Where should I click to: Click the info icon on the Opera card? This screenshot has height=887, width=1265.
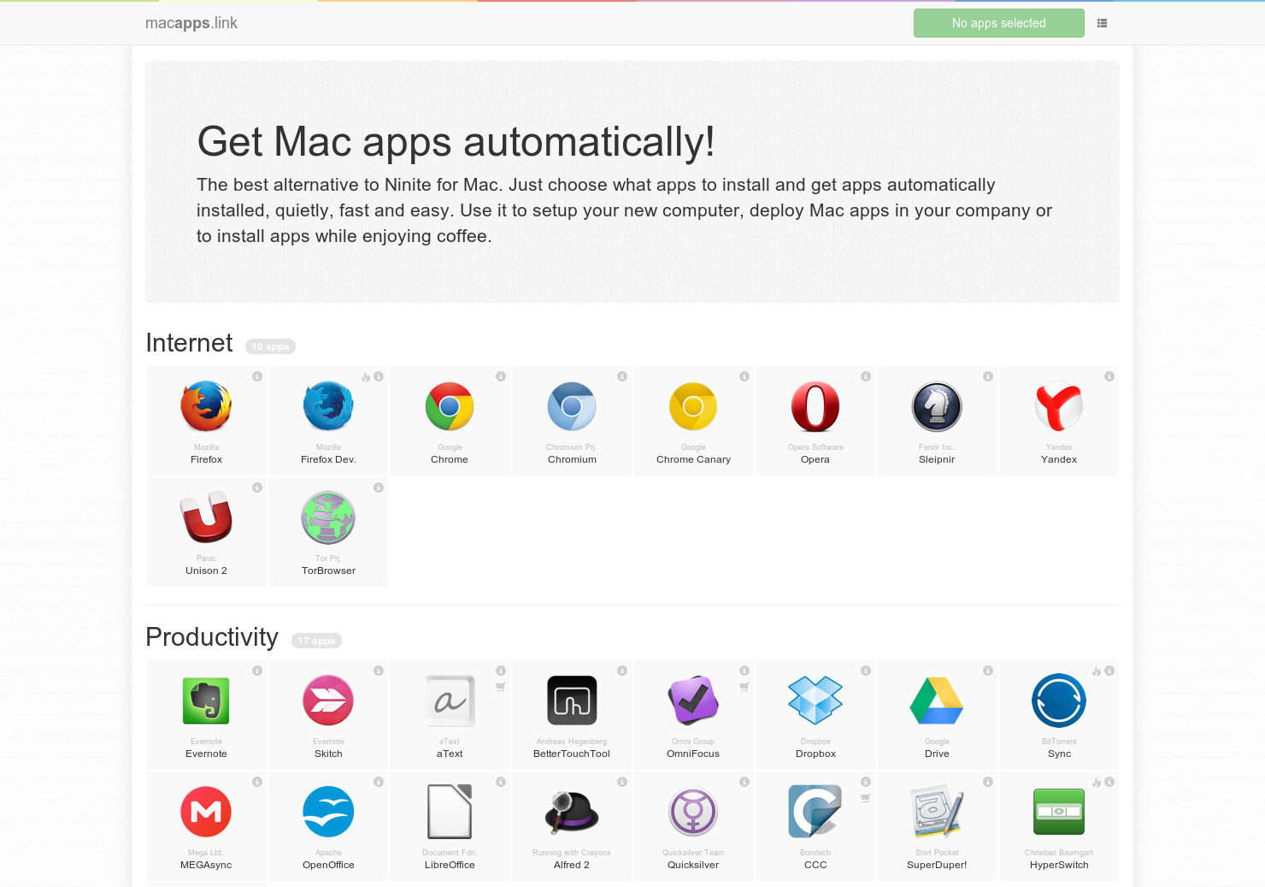pyautogui.click(x=867, y=375)
